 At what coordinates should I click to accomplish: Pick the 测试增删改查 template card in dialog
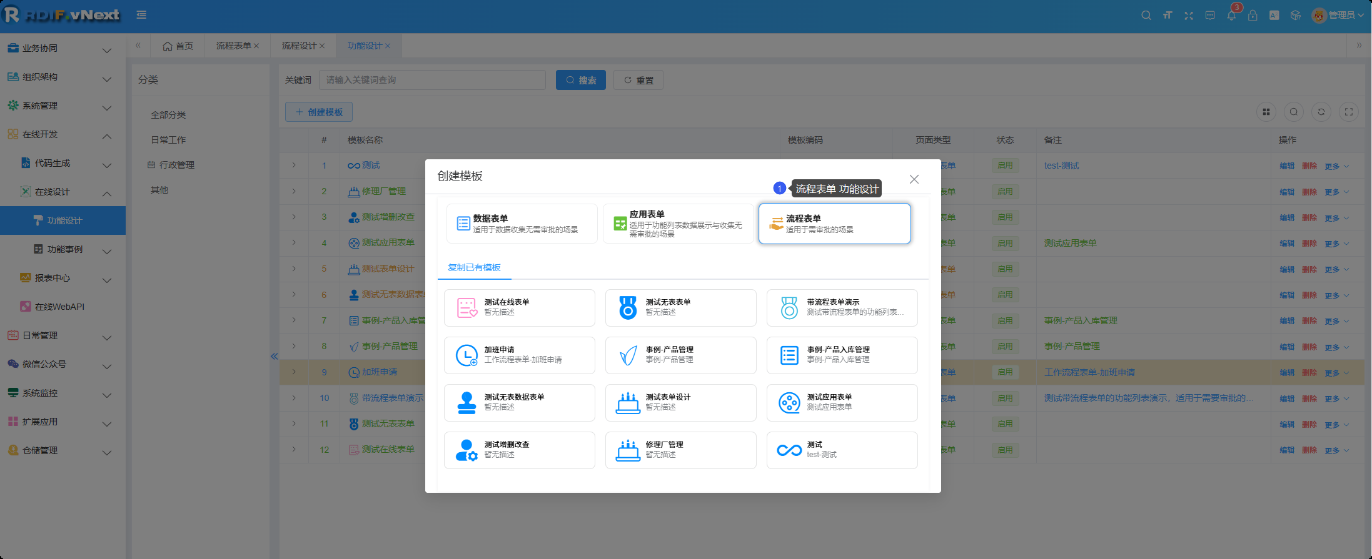click(x=519, y=450)
